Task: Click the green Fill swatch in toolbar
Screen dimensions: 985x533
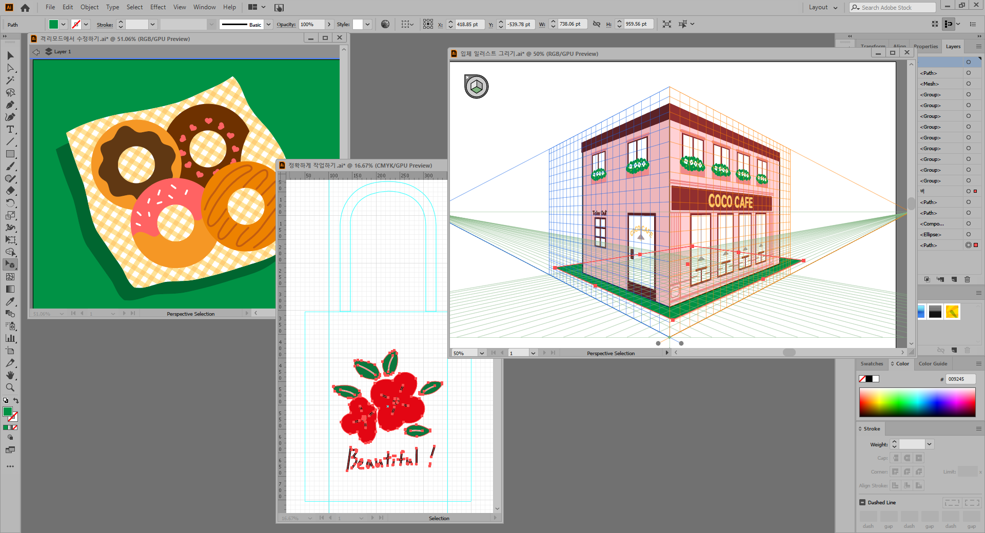Action: coord(7,411)
